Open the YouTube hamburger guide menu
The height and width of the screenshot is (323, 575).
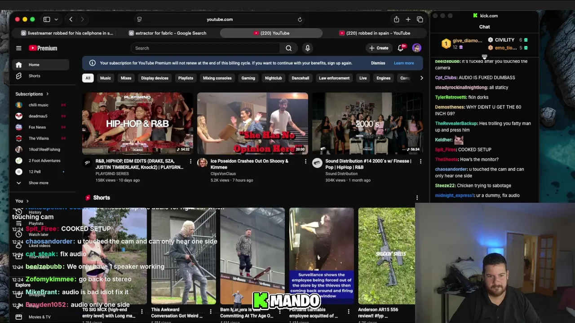tap(19, 48)
